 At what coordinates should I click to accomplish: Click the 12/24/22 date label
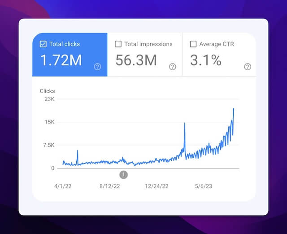157,186
